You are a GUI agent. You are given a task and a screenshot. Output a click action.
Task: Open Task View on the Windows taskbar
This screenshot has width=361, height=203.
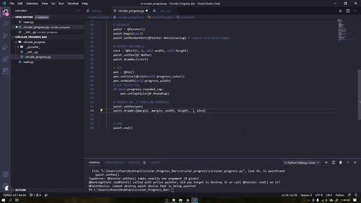click(x=17, y=200)
